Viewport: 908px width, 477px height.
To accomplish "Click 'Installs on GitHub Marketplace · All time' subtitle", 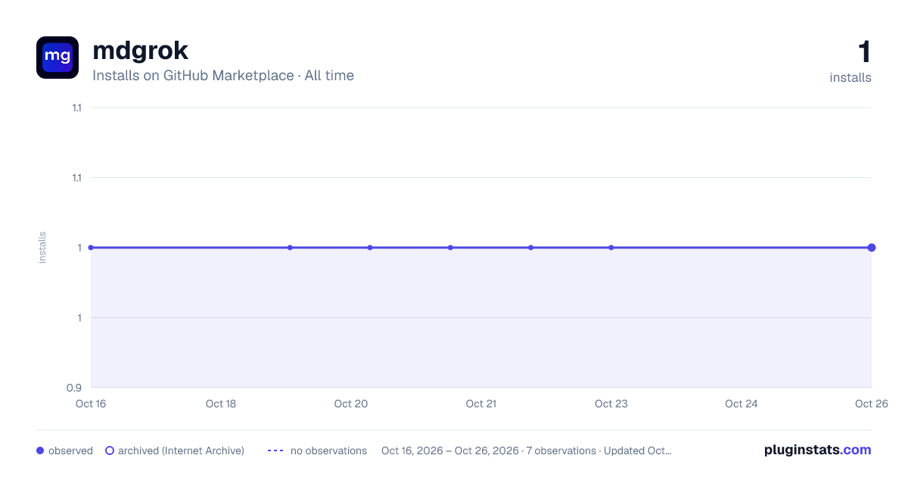I will [x=223, y=76].
